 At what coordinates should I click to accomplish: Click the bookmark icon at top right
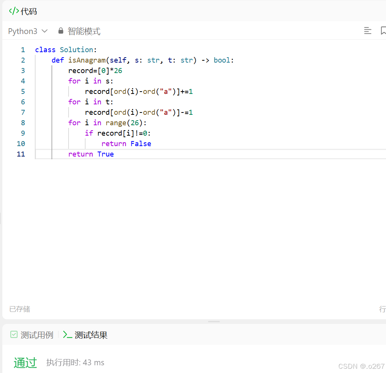click(x=383, y=31)
